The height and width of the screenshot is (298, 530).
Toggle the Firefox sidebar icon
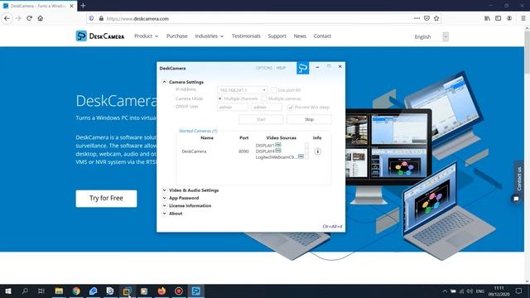coord(499,18)
